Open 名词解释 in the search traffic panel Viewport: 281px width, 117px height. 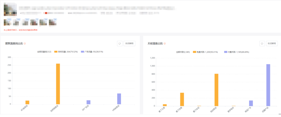[129, 43]
